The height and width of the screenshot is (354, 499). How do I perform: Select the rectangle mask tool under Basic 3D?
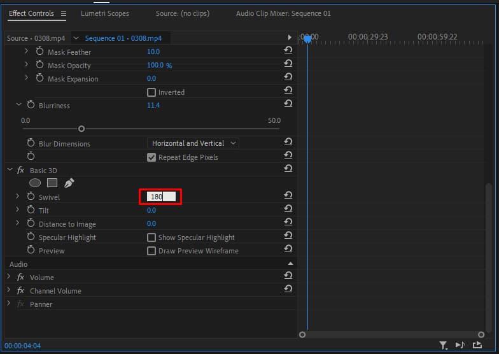tap(52, 183)
